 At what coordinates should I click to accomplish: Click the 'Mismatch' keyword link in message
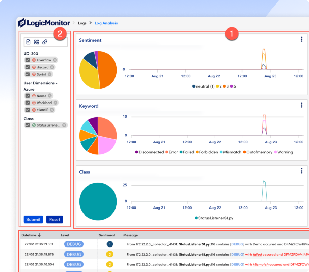pos(261,264)
